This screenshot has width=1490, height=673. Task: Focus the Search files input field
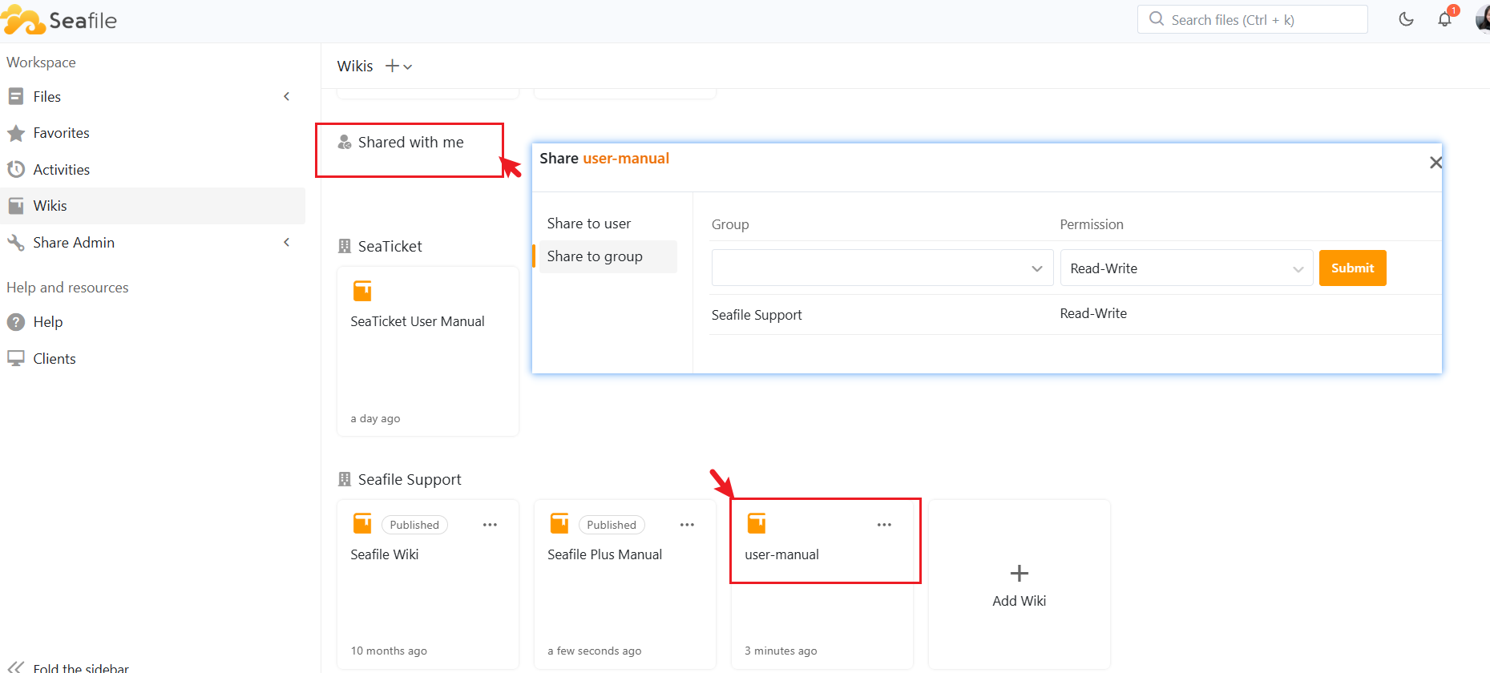coord(1258,20)
